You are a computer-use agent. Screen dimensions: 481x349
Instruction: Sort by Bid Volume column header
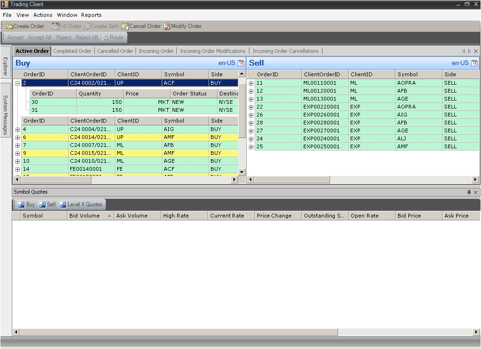tap(84, 216)
